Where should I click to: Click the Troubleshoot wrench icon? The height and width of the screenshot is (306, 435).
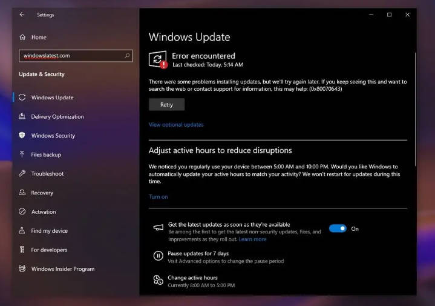click(22, 173)
